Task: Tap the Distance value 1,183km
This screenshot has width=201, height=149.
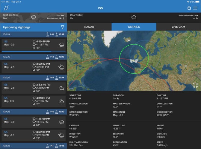Action: click(161, 137)
